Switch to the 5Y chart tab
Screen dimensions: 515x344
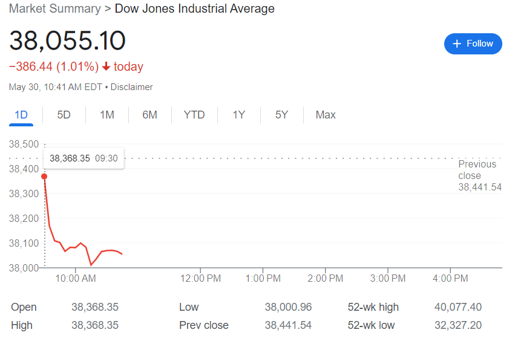point(282,115)
